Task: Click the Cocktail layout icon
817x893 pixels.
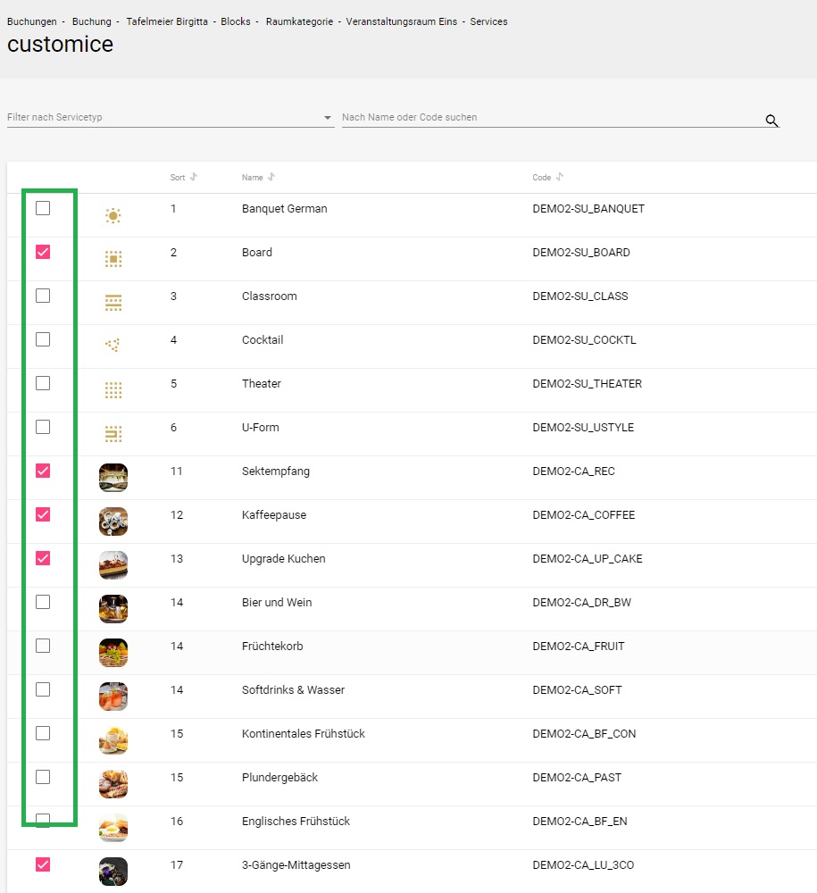Action: [x=113, y=345]
